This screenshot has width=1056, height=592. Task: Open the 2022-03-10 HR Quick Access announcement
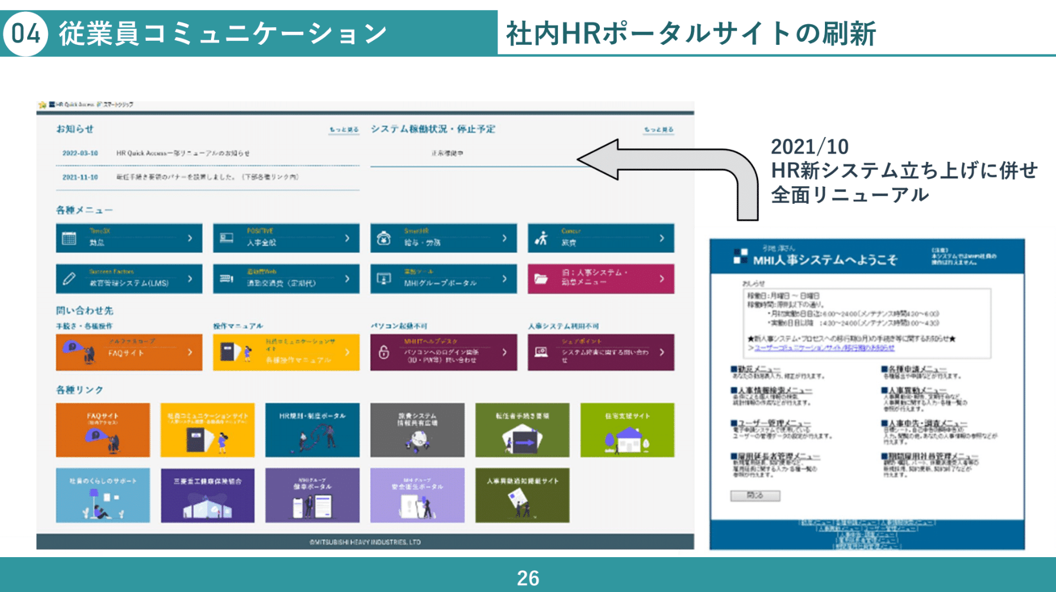[x=183, y=153]
